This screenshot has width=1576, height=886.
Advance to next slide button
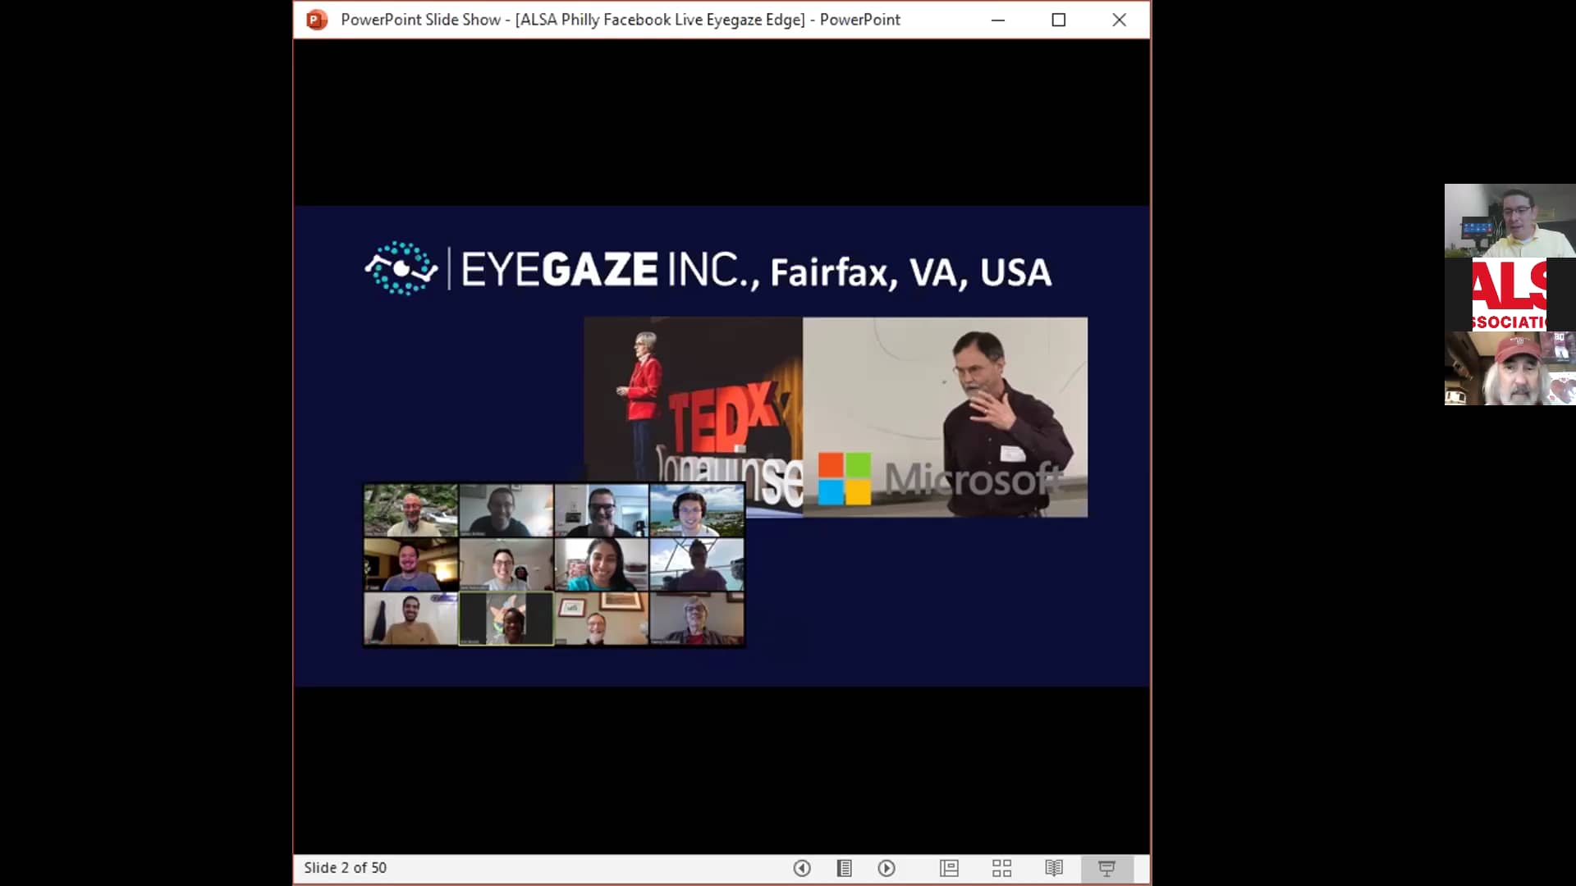coord(886,868)
